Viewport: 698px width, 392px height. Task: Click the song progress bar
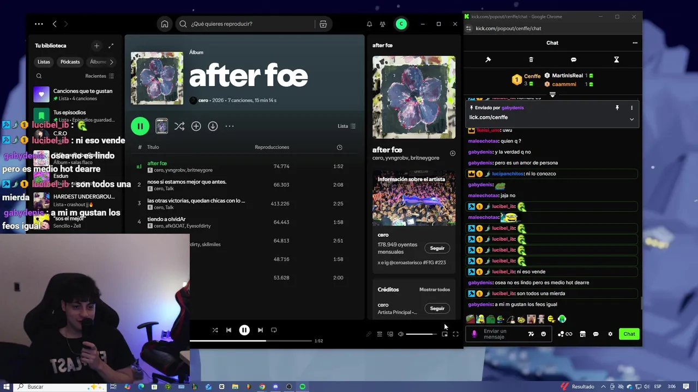[x=250, y=341]
